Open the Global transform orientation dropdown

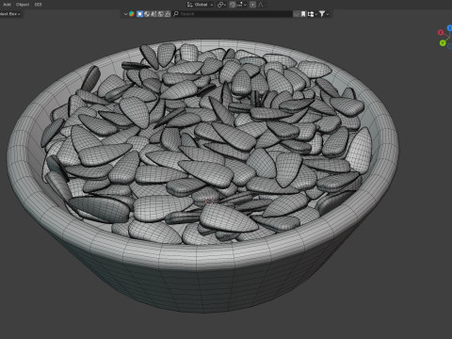point(204,5)
